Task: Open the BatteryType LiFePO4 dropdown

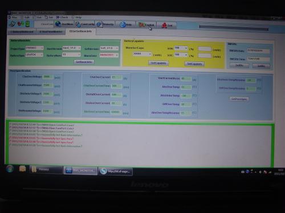Action: pyautogui.click(x=34, y=55)
